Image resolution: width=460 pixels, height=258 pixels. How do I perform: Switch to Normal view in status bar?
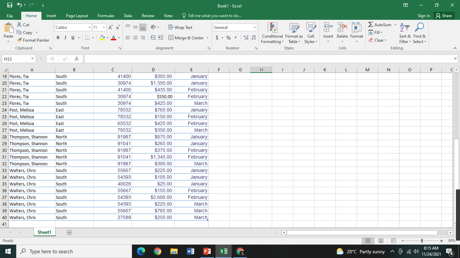(368, 241)
